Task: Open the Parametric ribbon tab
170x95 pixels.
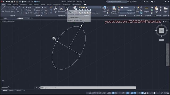Action: 23,4
